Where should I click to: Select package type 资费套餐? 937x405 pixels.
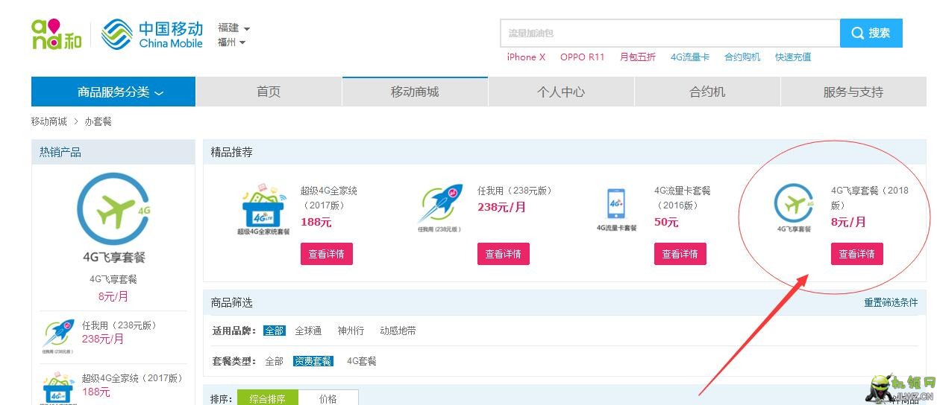pos(313,361)
